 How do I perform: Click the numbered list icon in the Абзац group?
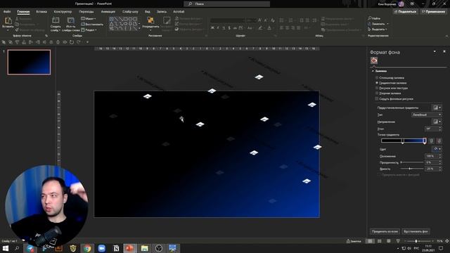point(291,20)
